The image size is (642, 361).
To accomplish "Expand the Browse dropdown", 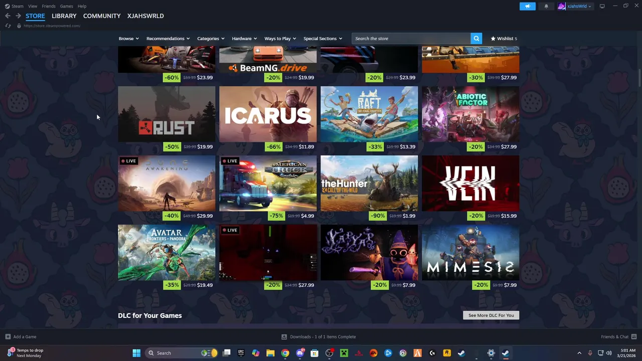I will pyautogui.click(x=128, y=38).
